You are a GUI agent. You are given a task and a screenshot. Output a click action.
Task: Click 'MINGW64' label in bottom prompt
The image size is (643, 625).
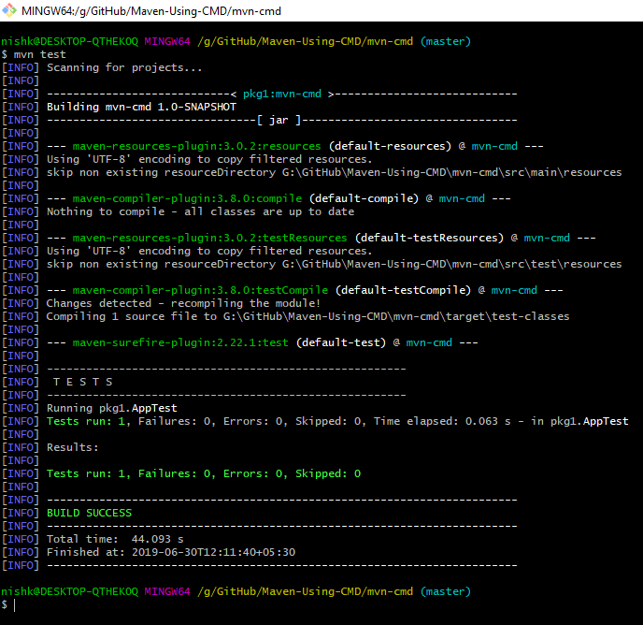[x=167, y=591]
